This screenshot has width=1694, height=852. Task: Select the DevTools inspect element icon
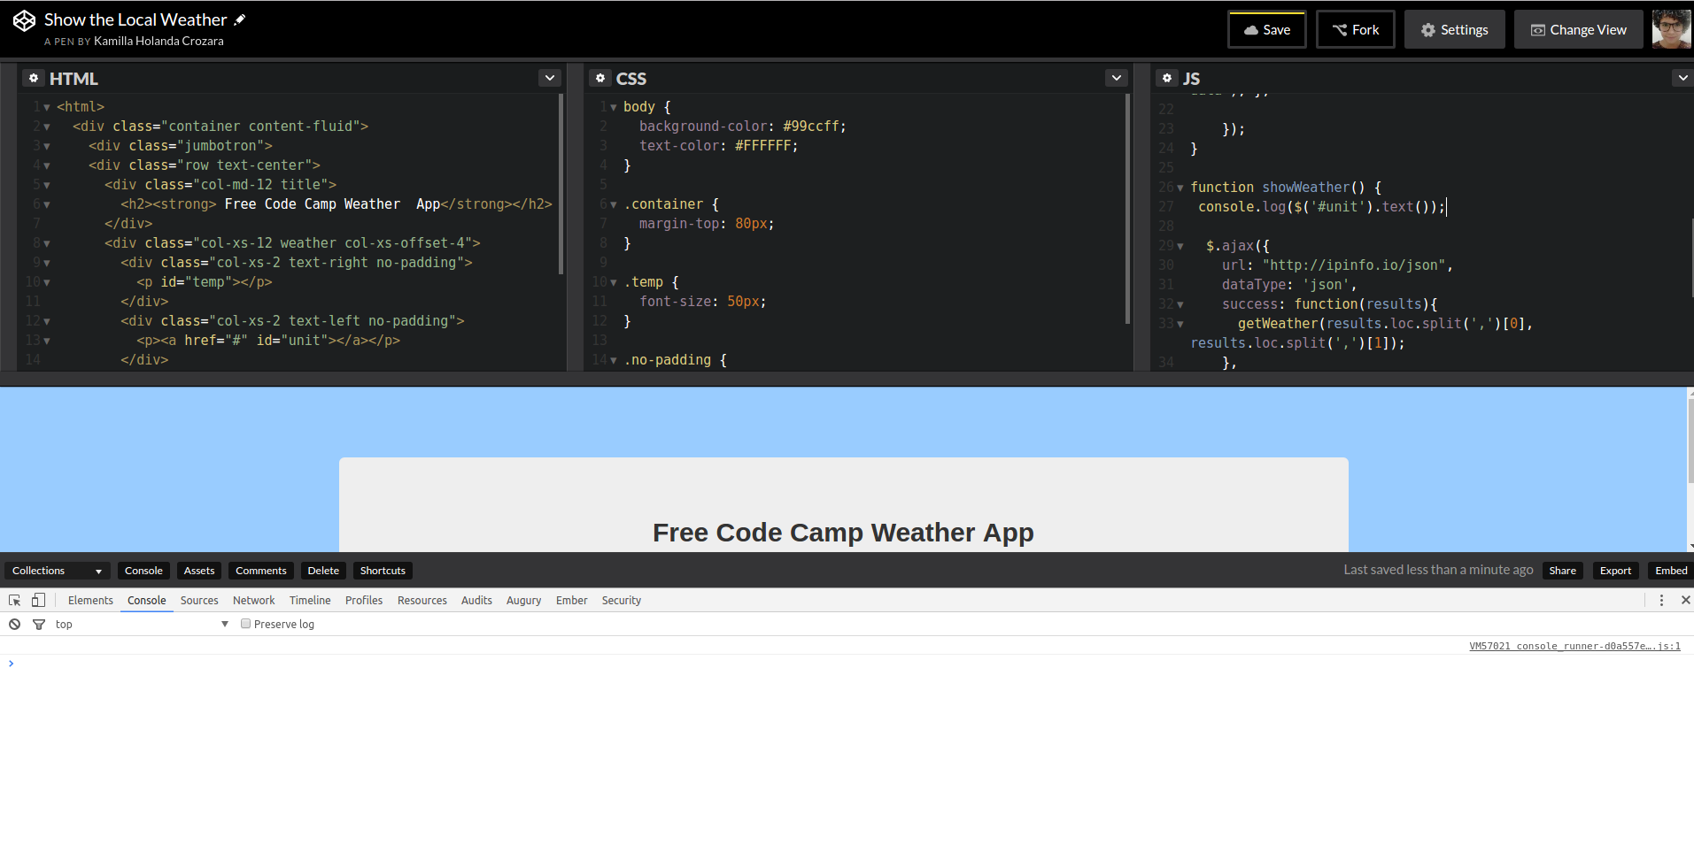tap(15, 600)
